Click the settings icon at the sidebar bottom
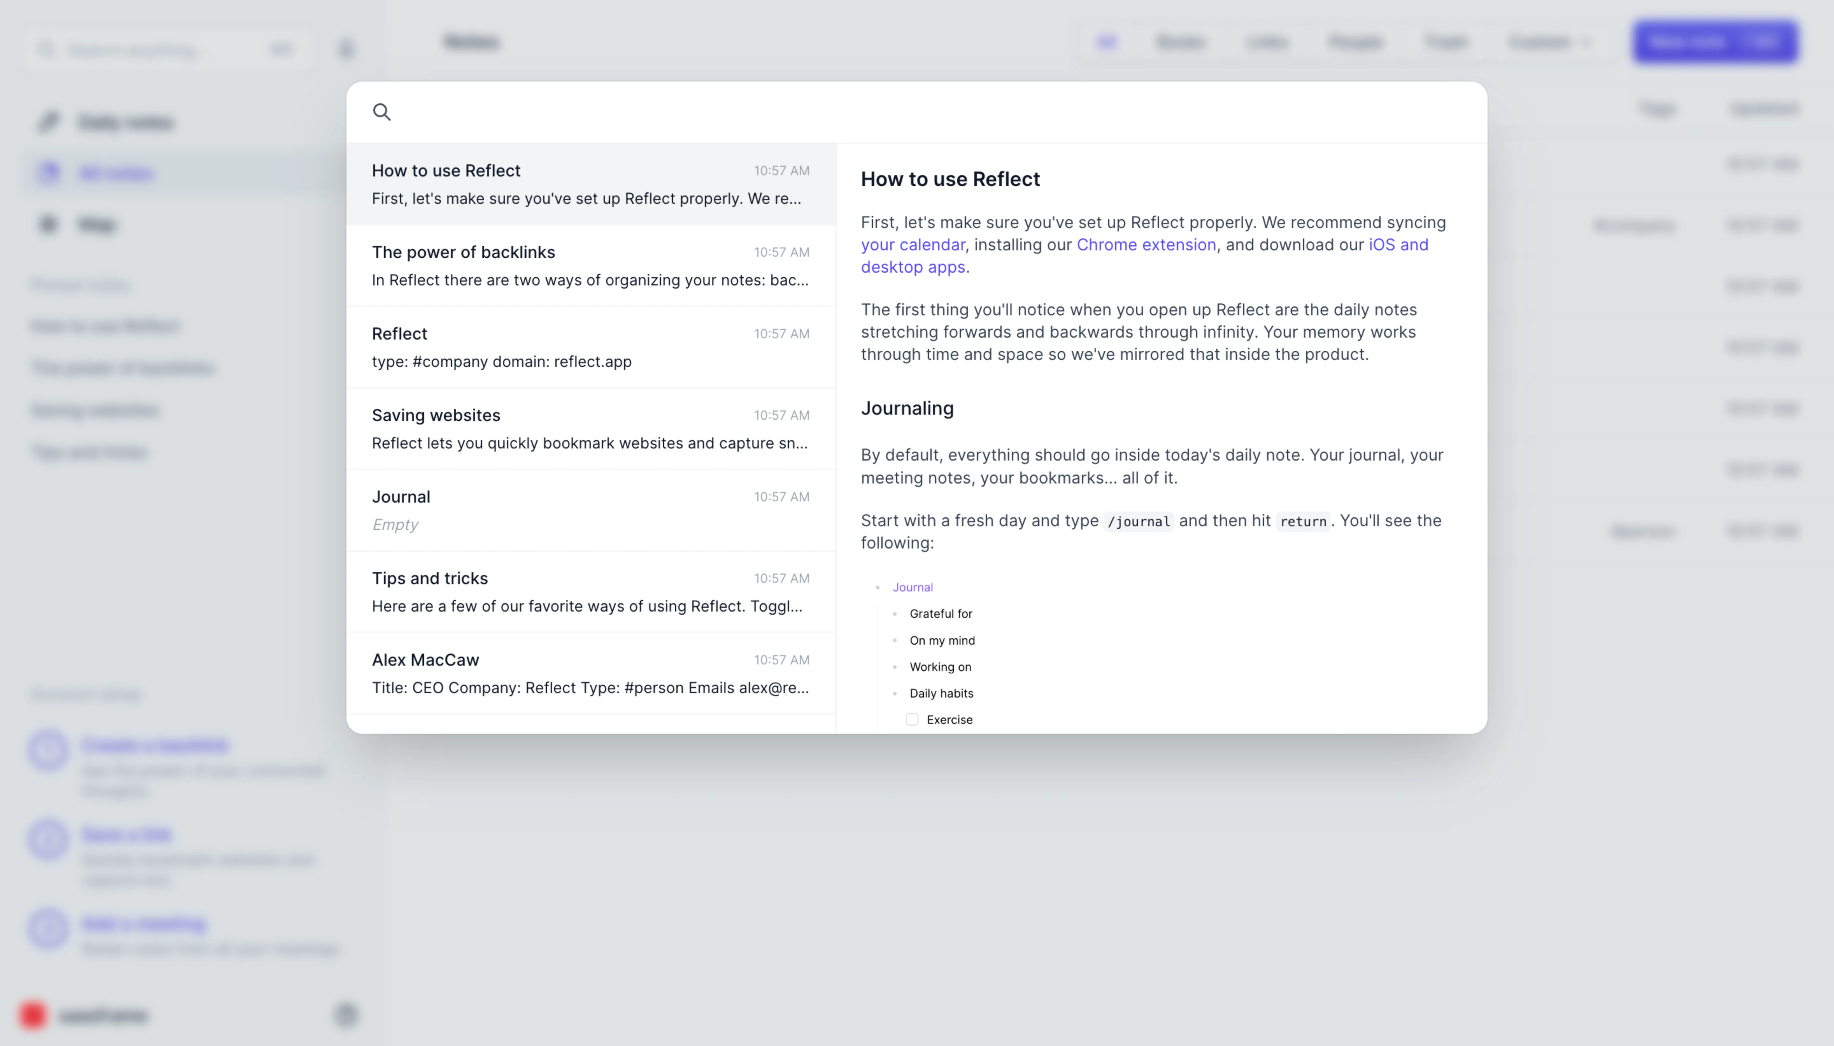1834x1046 pixels. 345,1015
